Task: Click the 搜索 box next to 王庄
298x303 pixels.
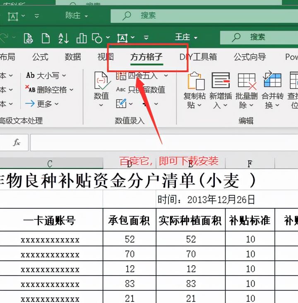Action: 259,38
